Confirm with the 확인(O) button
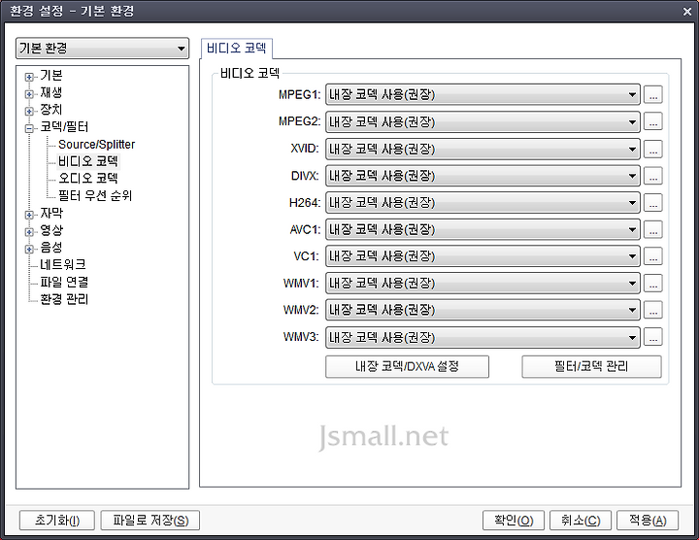699x540 pixels. pos(514,521)
